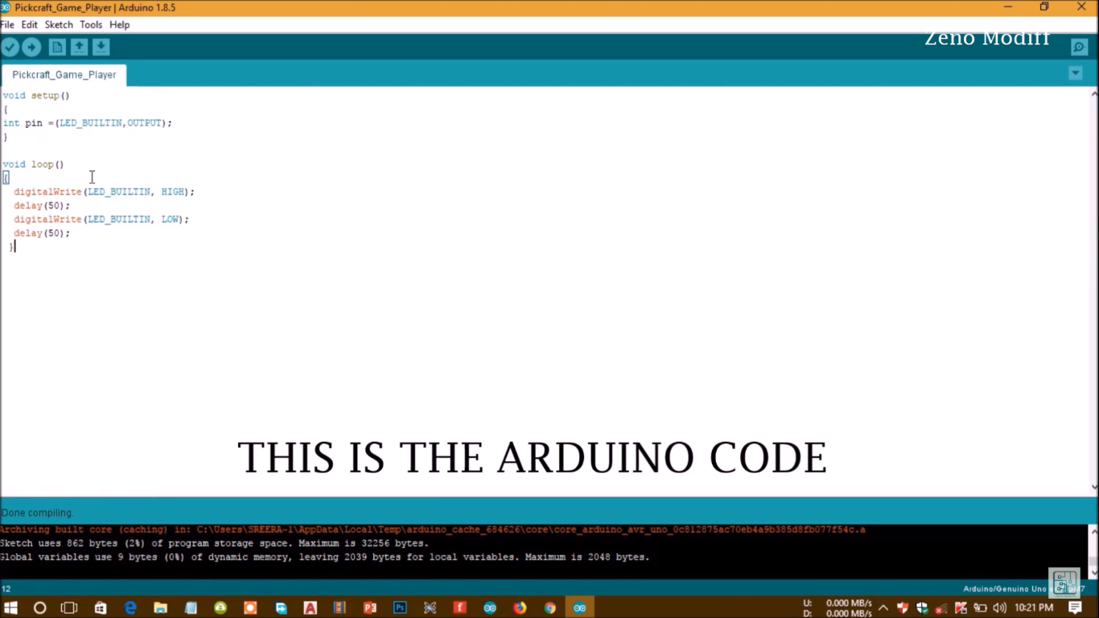Click the console scrollbar up arrow

1093,531
